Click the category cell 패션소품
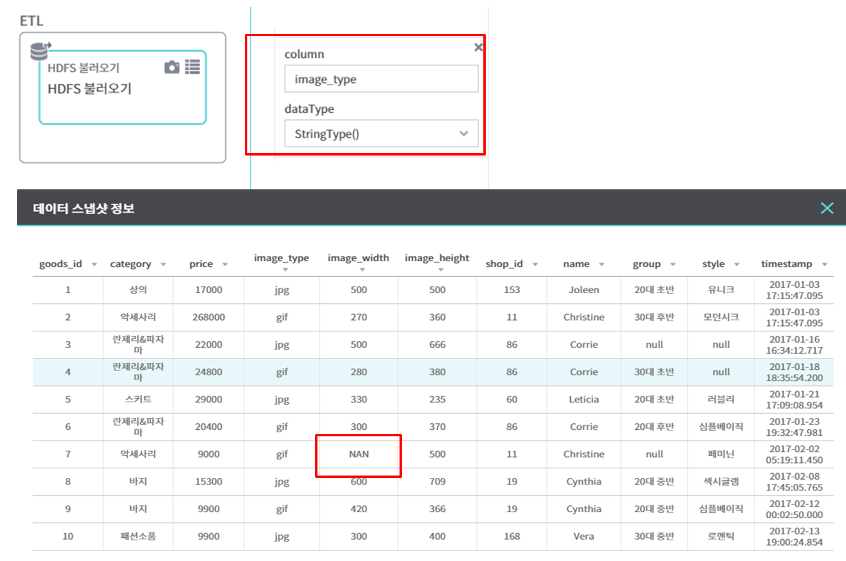846x561 pixels. [x=138, y=537]
